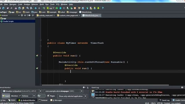Open the TODO tool window
The height and width of the screenshot is (104, 185).
[x=12, y=100]
